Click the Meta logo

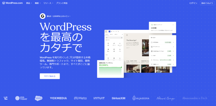(80, 98)
